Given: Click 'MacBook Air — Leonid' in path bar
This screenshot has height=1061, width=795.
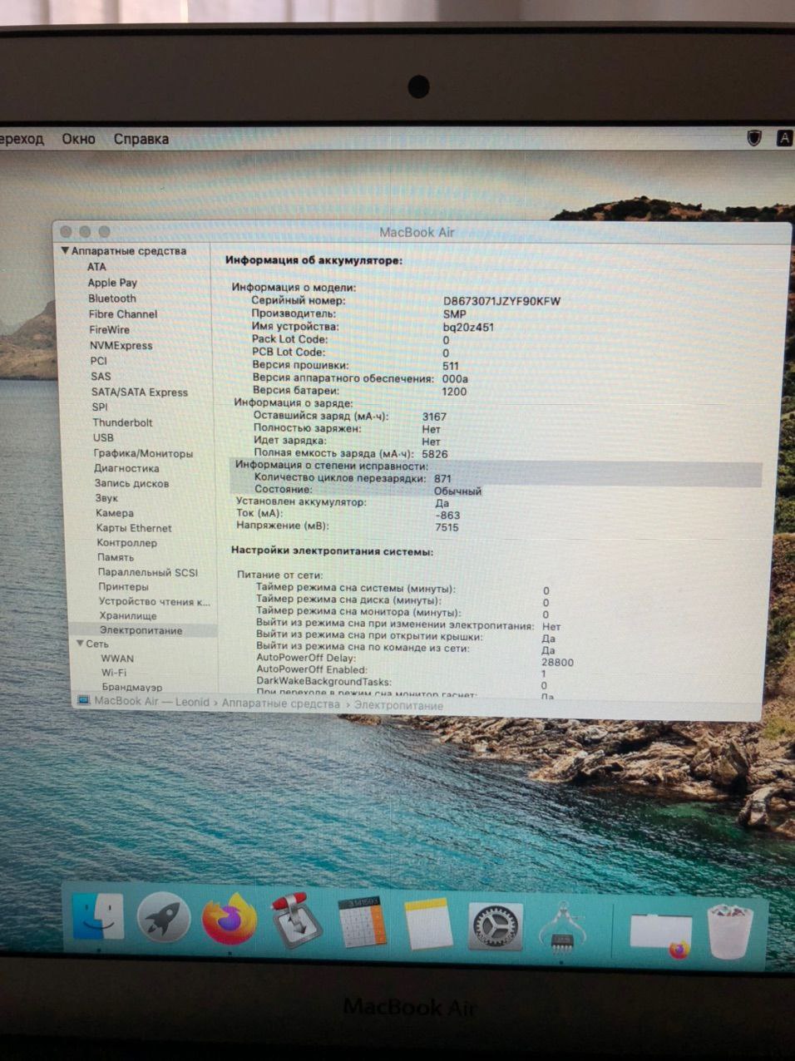Looking at the screenshot, I should click(x=151, y=702).
